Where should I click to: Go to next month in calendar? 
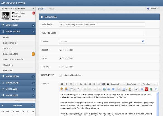pyautogui.click(x=33, y=105)
